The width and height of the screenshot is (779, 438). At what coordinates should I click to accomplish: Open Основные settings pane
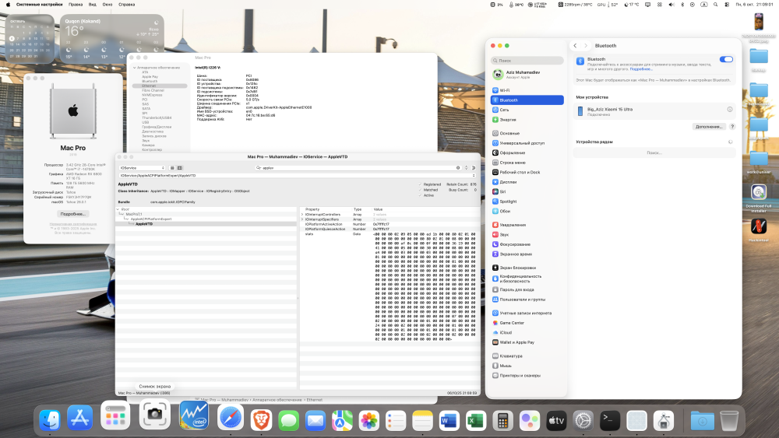pos(527,133)
